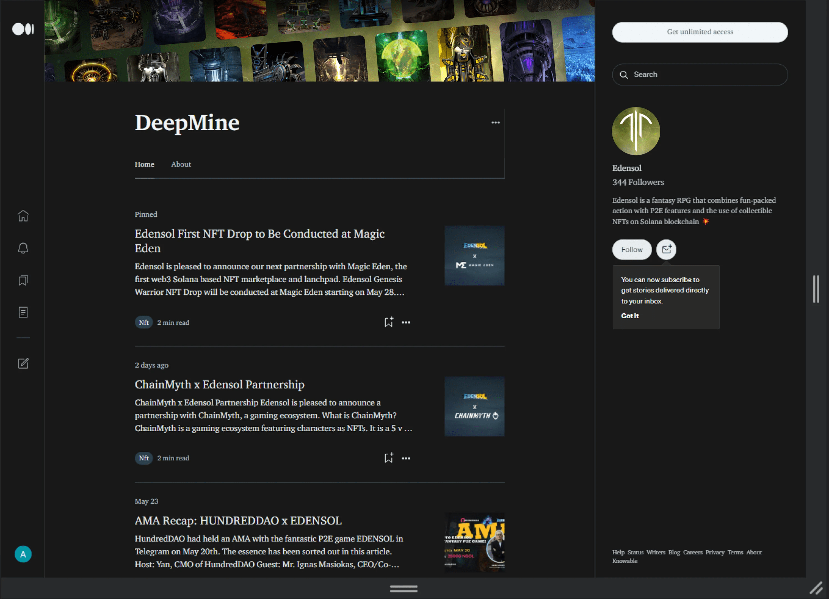Save ChainMyth x Edensol Partnership article
Viewport: 829px width, 599px height.
point(389,458)
